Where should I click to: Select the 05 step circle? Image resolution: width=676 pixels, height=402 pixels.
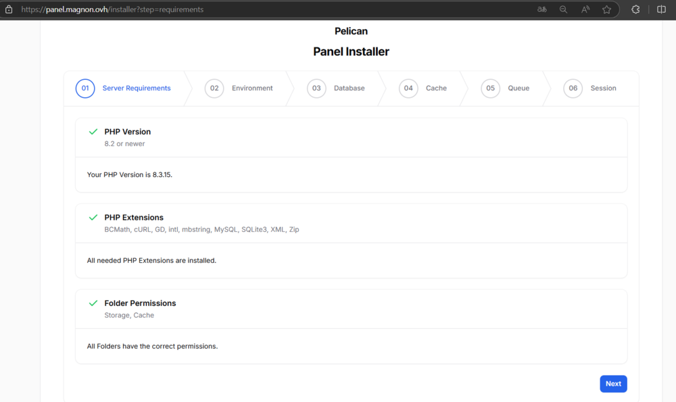[x=491, y=89]
